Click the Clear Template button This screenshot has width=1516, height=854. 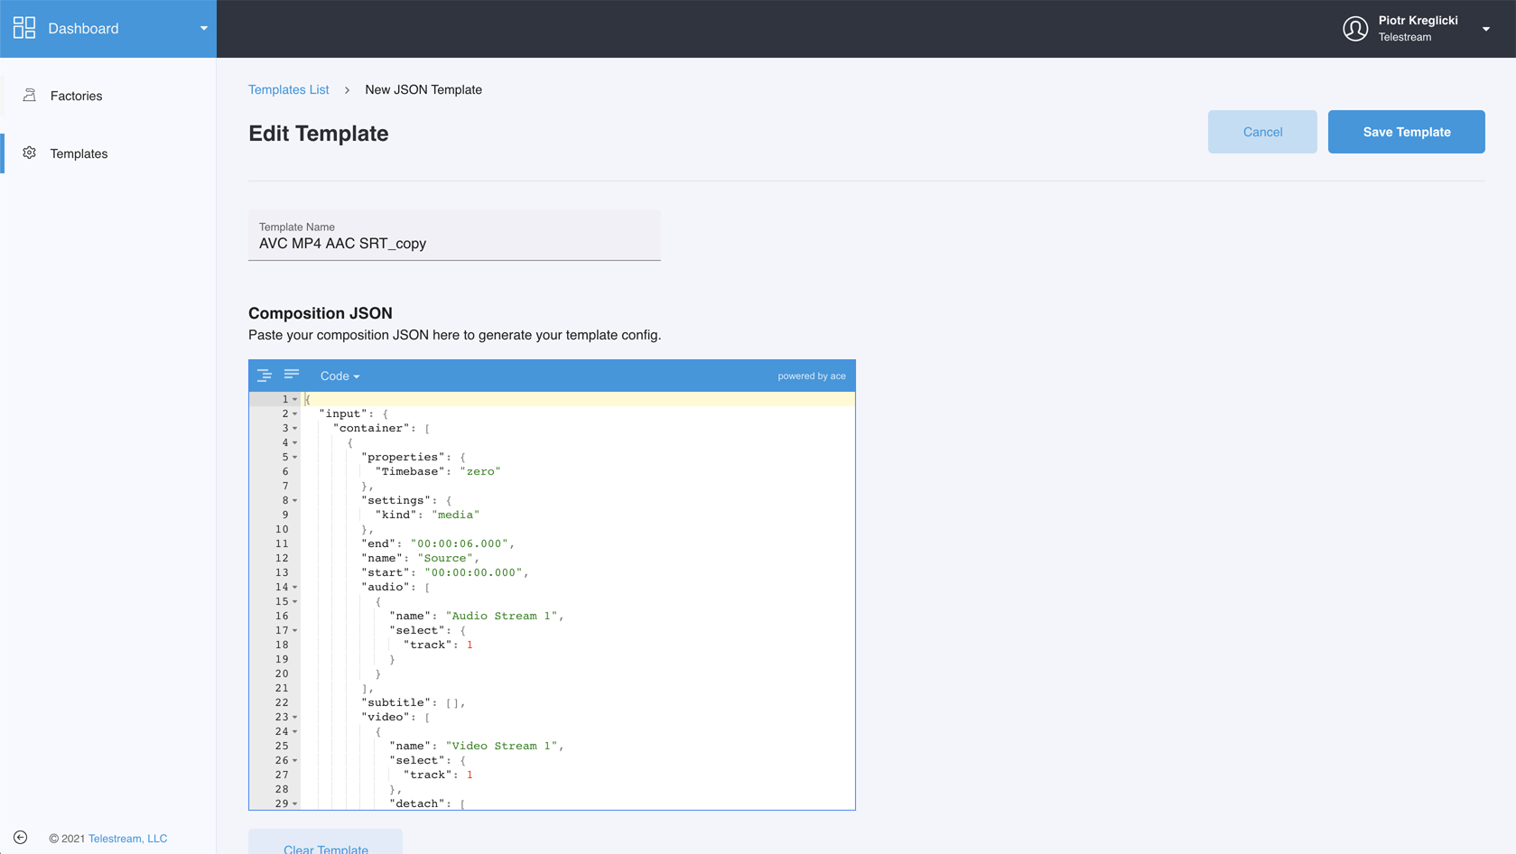326,844
